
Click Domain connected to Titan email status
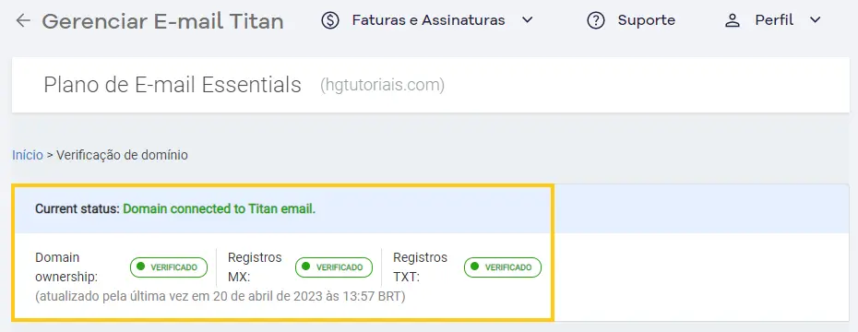click(219, 209)
